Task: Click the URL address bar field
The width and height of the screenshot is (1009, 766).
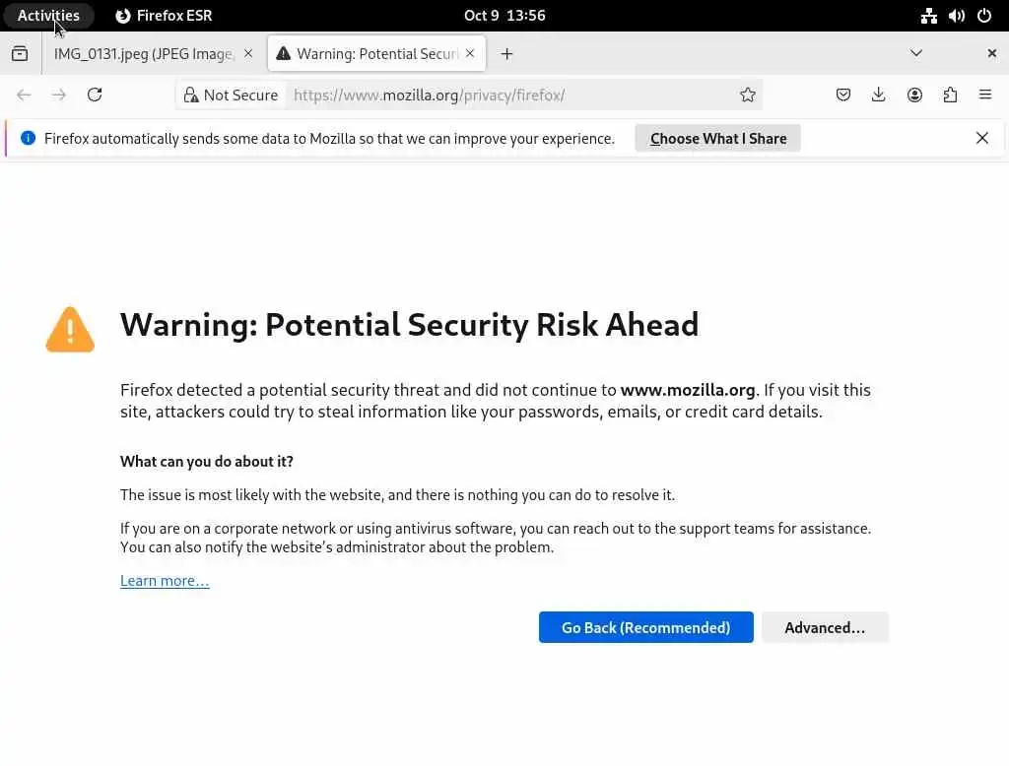Action: 512,95
